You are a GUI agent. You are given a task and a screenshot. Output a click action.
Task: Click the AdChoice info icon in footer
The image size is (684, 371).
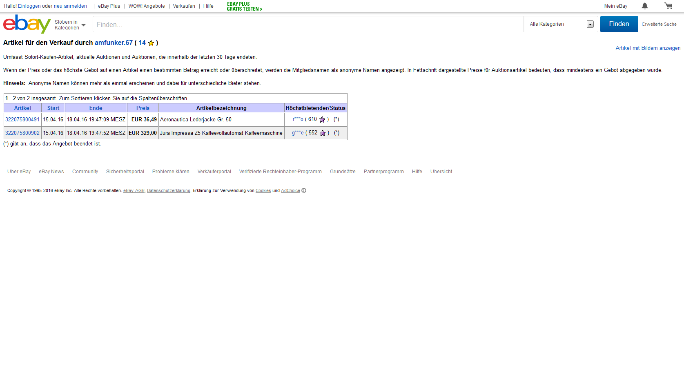[x=304, y=190]
